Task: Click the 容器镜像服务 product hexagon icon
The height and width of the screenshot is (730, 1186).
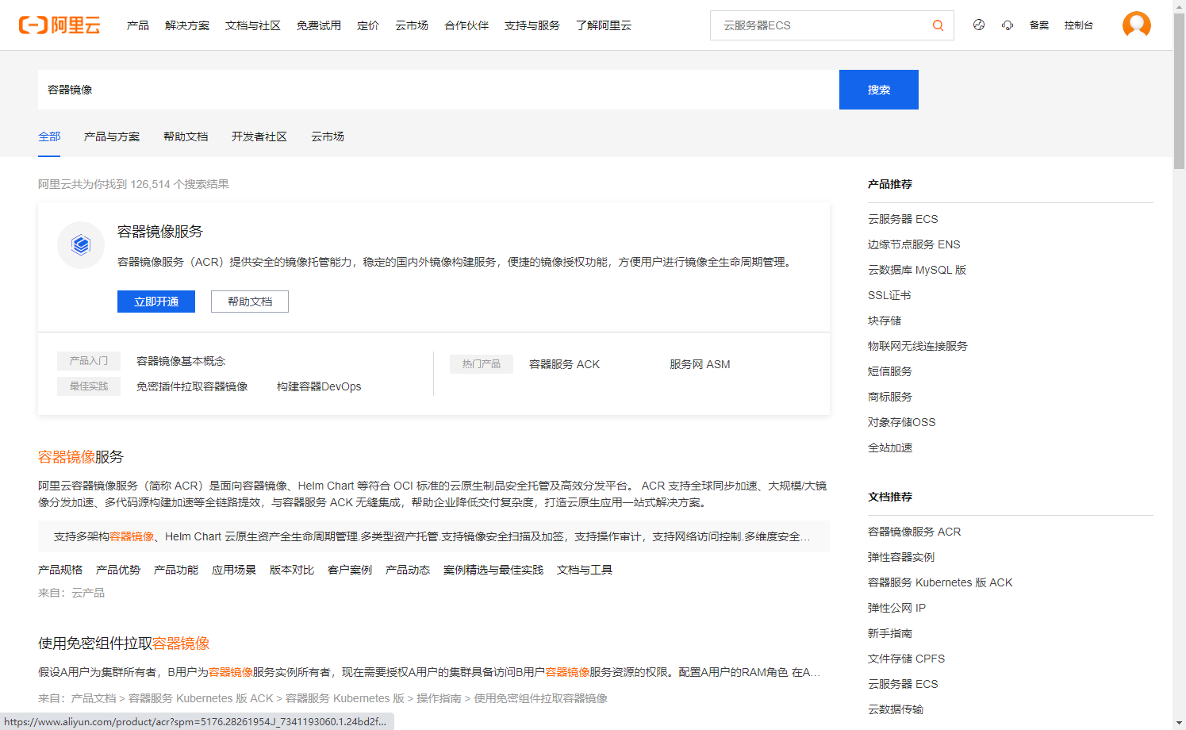Action: 80,245
